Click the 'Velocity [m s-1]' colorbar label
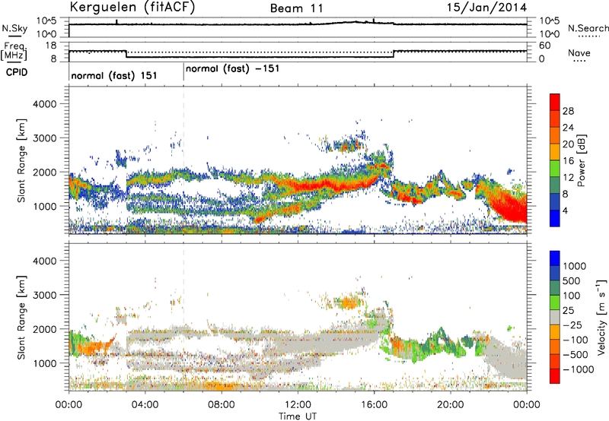Screen dimensions: 609x421 click(x=601, y=317)
